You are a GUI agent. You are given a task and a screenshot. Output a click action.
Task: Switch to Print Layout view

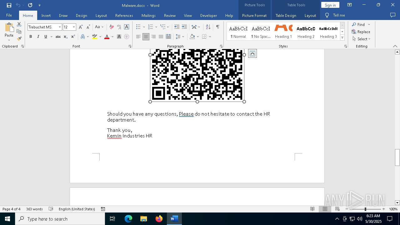[x=325, y=209]
